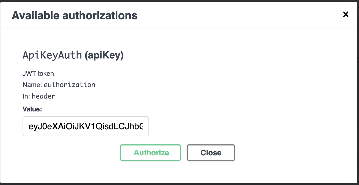The width and height of the screenshot is (359, 185).
Task: Click the "(apiKey)" type label
Action: [x=104, y=55]
